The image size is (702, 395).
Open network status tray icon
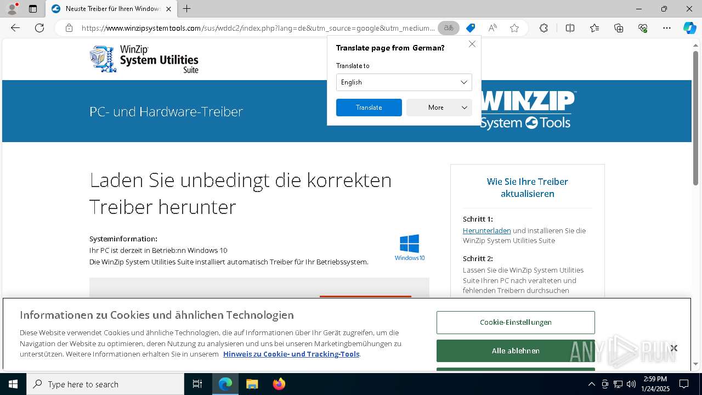pyautogui.click(x=618, y=384)
